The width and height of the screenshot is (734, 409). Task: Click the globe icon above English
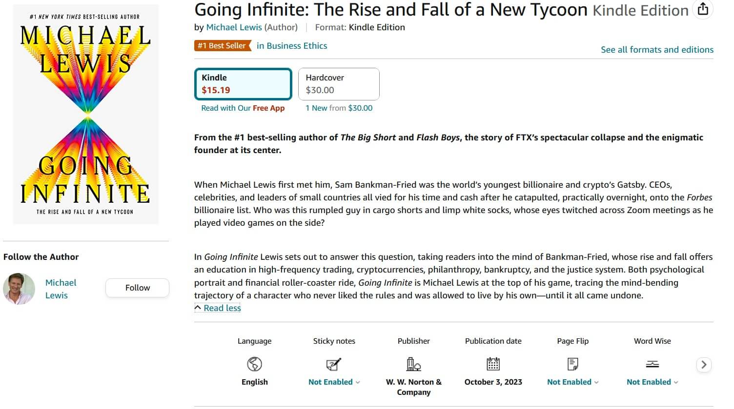[254, 364]
